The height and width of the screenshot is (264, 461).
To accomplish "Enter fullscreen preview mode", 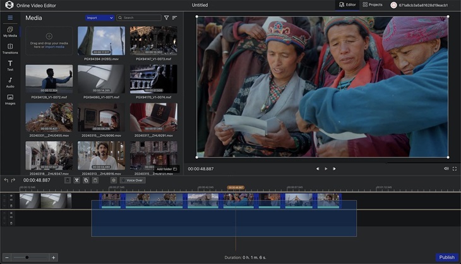I will [454, 168].
